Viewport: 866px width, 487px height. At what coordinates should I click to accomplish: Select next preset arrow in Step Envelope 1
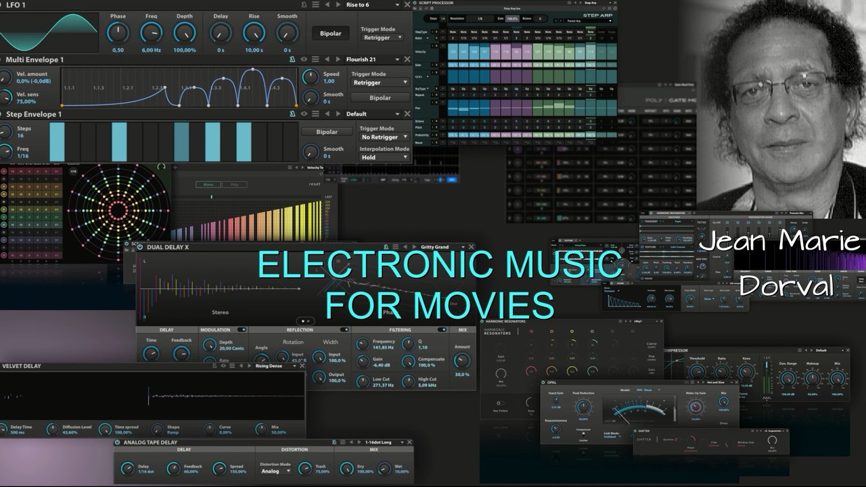click(338, 114)
